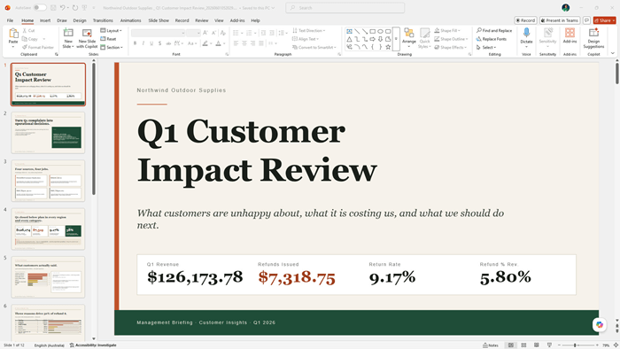Collapse the ribbon with the chevron
Image resolution: width=620 pixels, height=349 pixels.
tap(613, 53)
